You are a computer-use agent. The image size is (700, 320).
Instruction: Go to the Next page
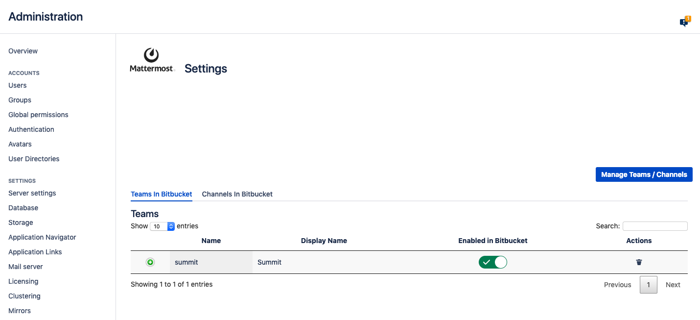[673, 285]
